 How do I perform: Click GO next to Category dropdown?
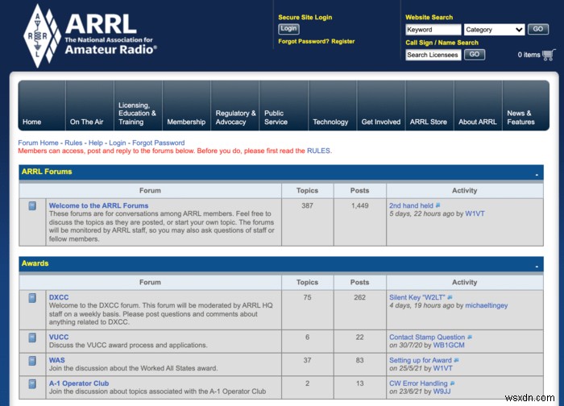point(538,29)
